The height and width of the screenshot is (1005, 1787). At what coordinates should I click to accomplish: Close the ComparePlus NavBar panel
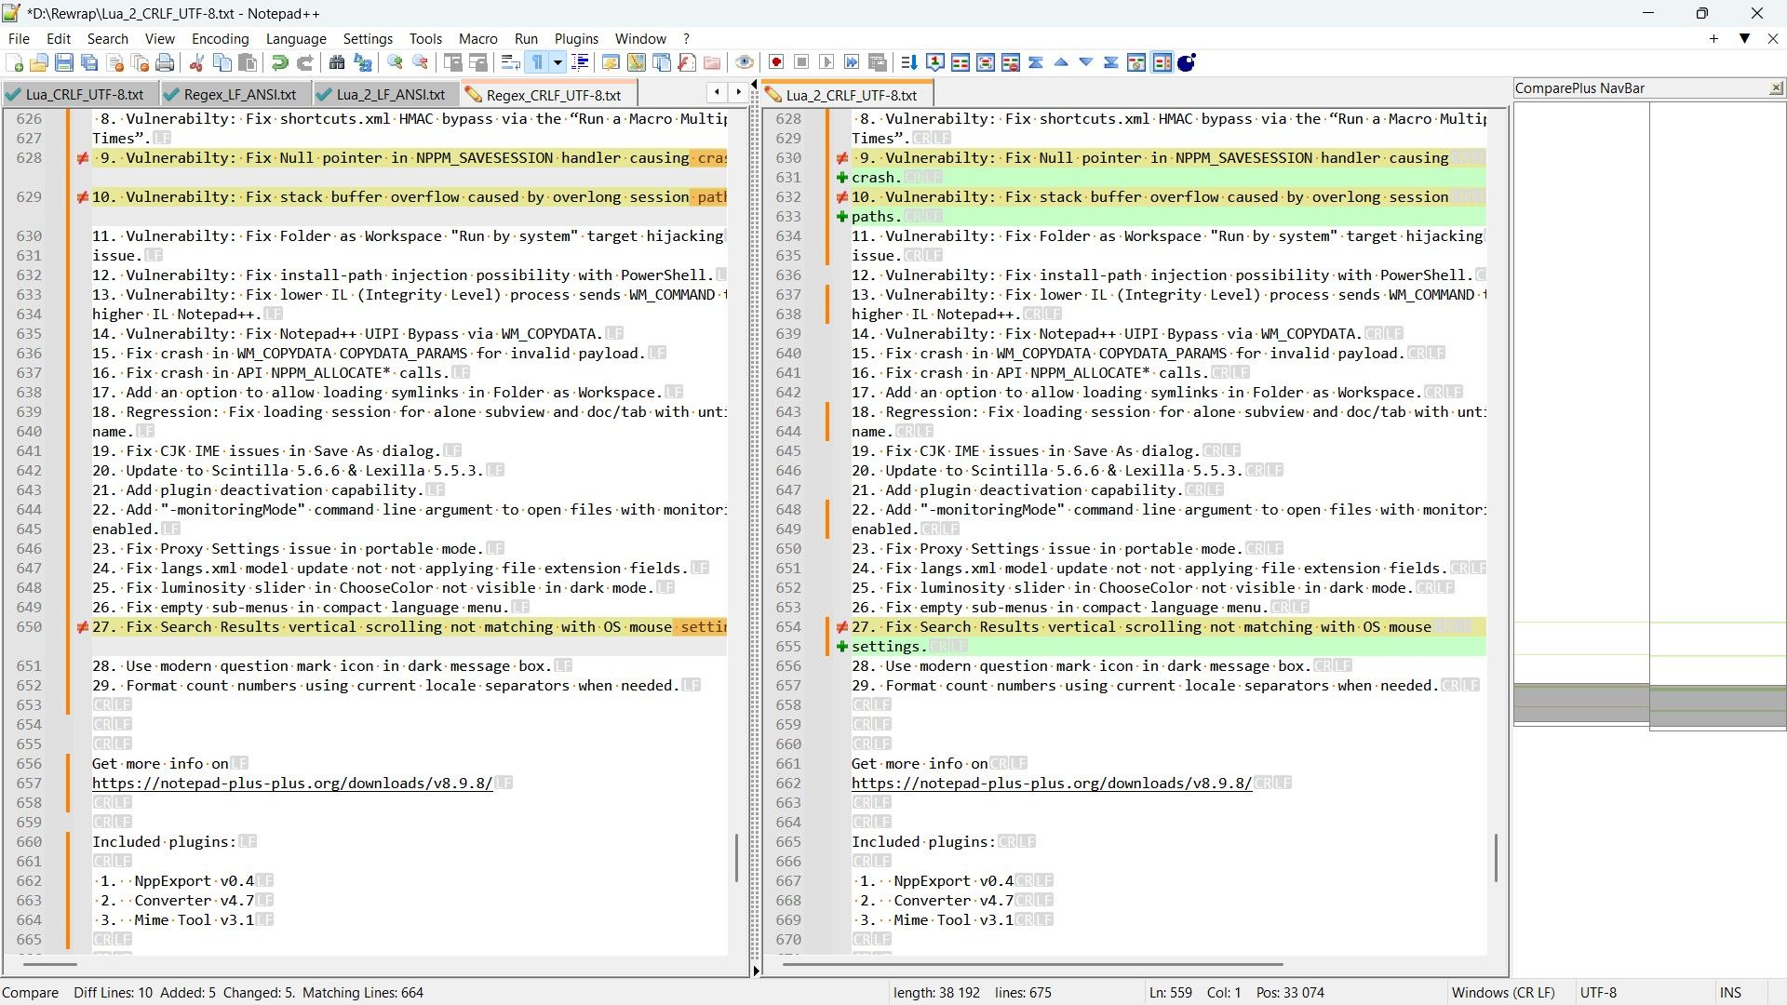coord(1776,87)
